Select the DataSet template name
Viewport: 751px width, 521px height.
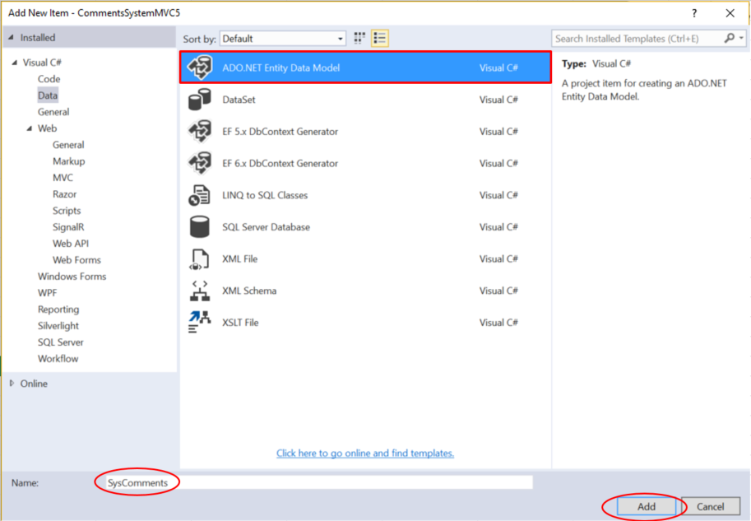click(239, 100)
